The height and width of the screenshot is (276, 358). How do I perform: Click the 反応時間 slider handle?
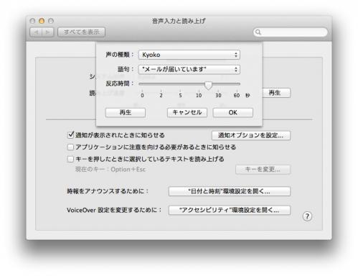[208, 86]
